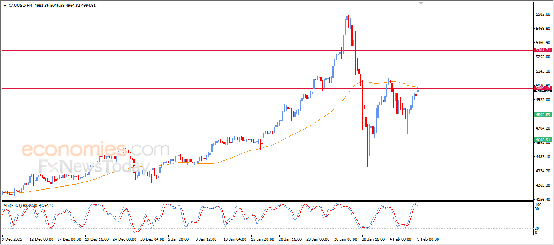
Task: Click the chart shift triangle marker at top
Action: [x=420, y=3]
